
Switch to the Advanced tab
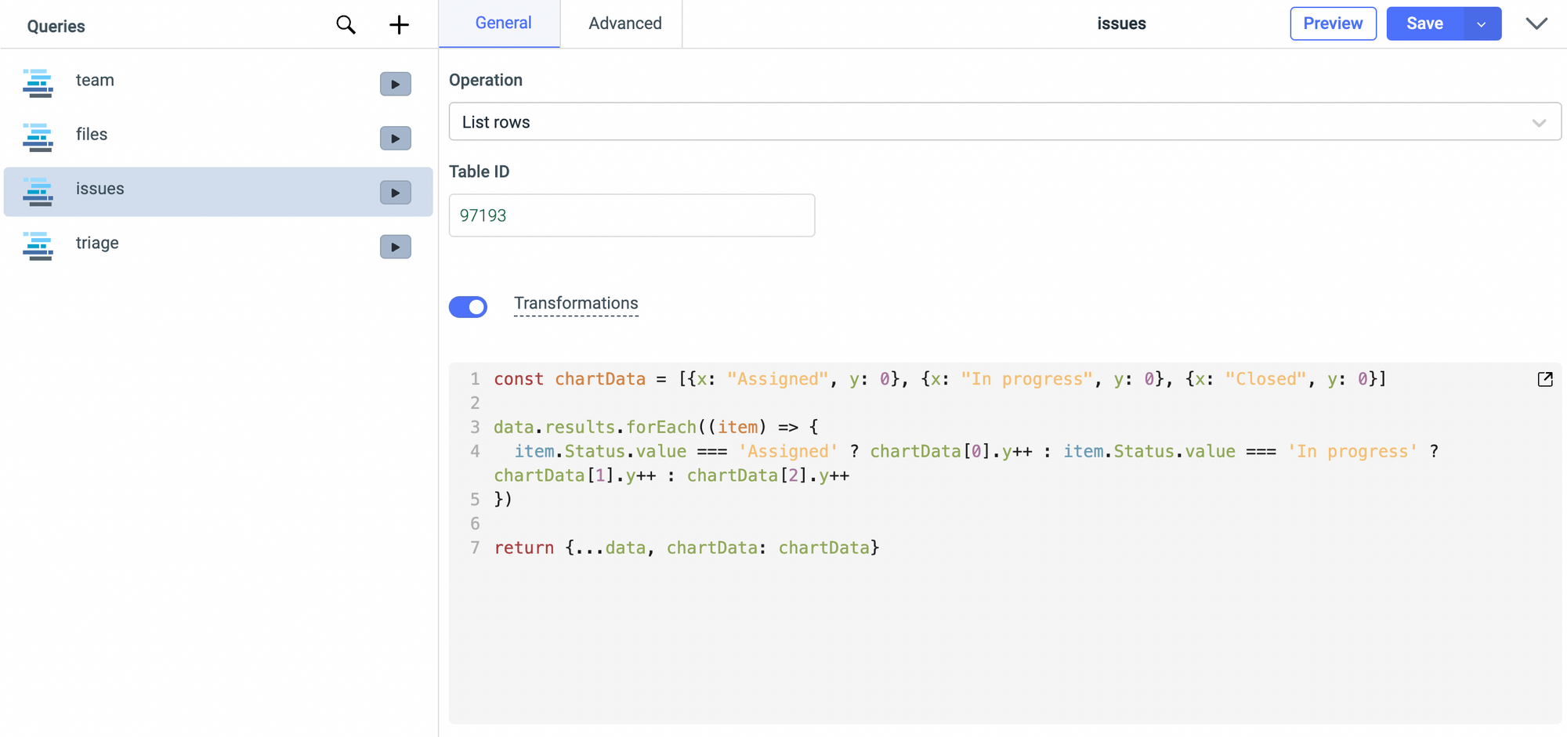click(x=624, y=23)
